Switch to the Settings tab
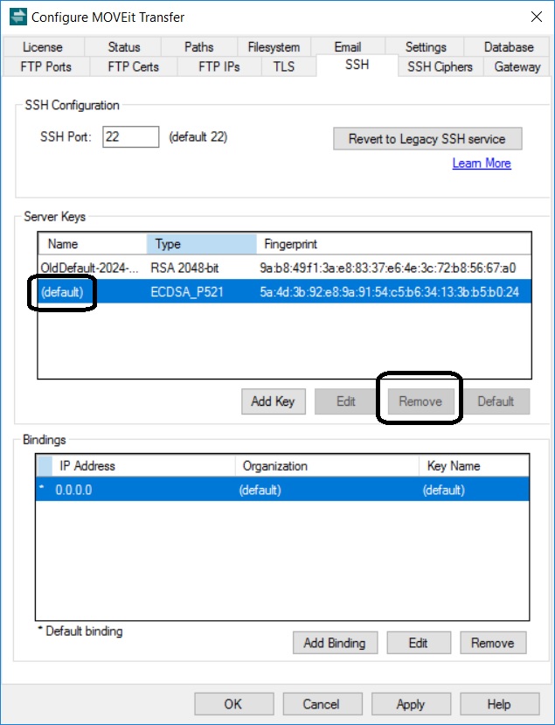This screenshot has width=555, height=725. pos(426,47)
